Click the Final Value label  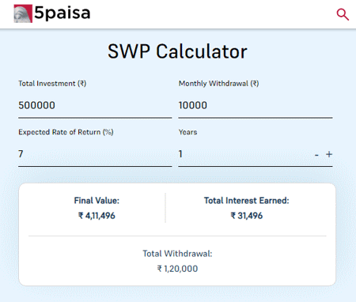click(97, 201)
